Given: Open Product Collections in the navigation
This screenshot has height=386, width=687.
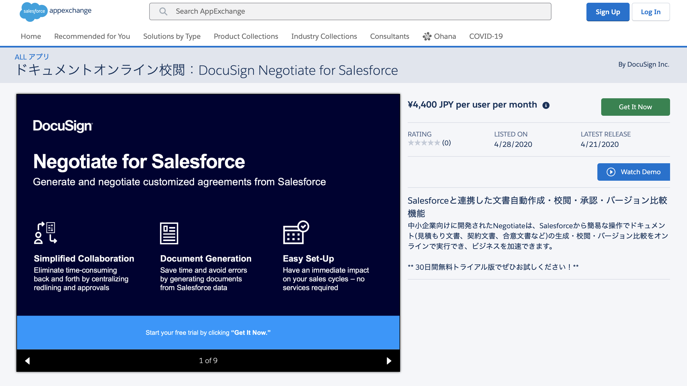Looking at the screenshot, I should (x=246, y=36).
